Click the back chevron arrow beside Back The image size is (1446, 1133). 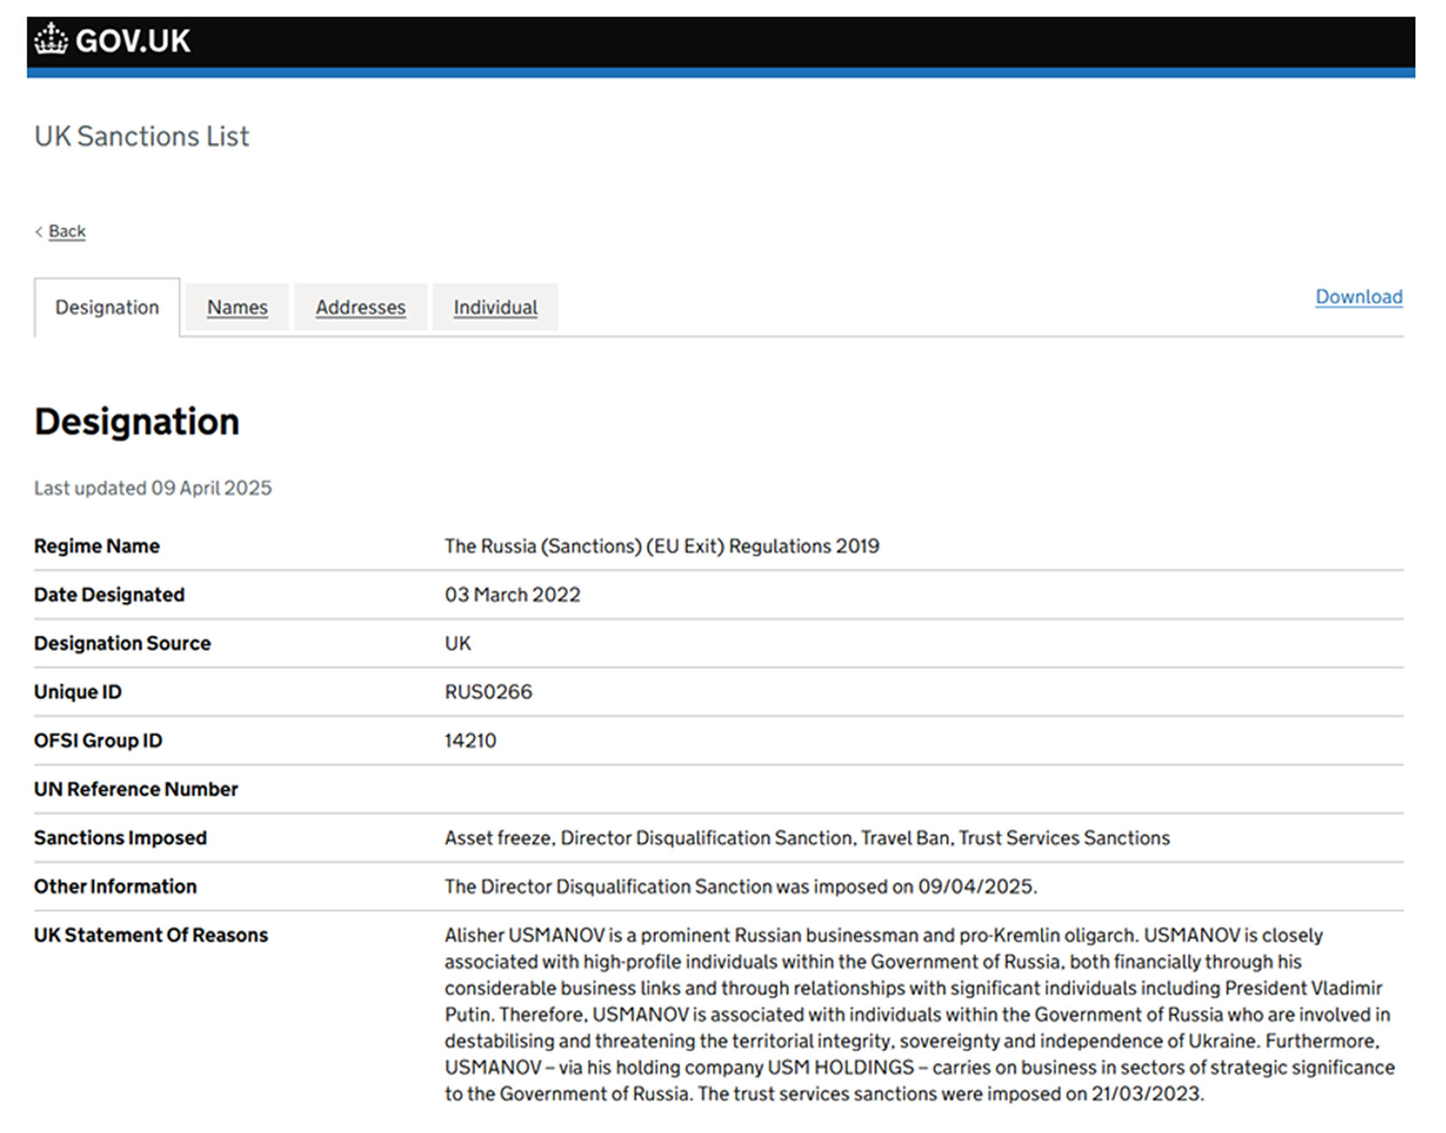[39, 232]
